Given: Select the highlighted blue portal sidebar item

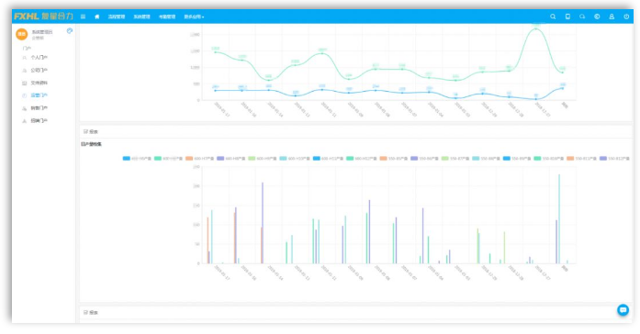Looking at the screenshot, I should [x=39, y=95].
